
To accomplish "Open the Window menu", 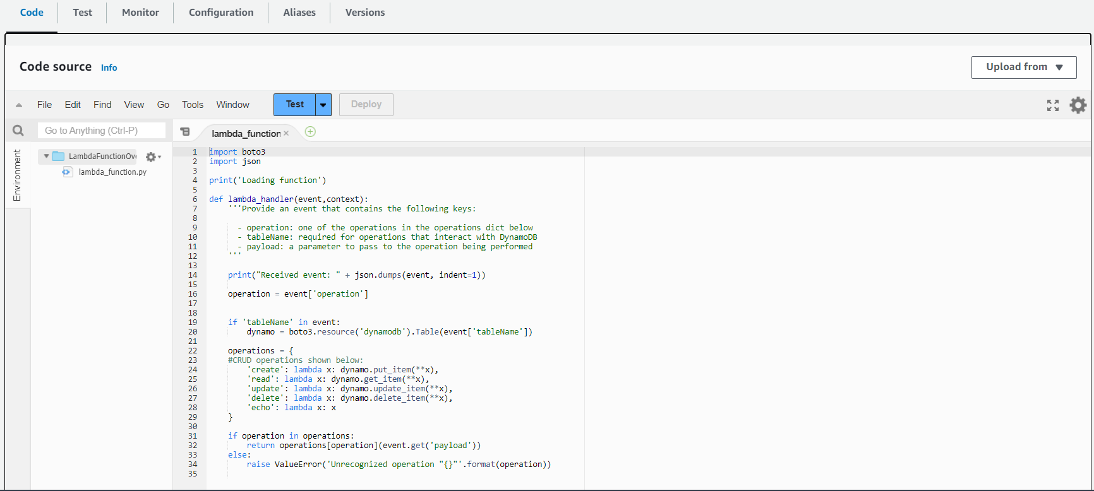I will [x=233, y=105].
